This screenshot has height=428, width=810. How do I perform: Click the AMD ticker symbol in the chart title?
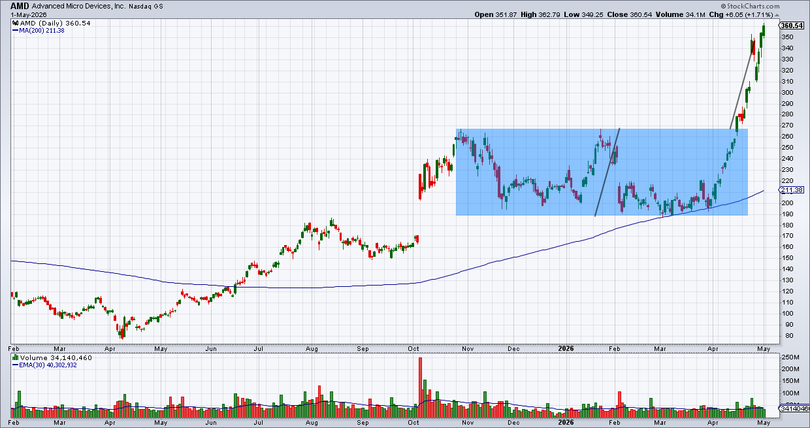coord(20,5)
